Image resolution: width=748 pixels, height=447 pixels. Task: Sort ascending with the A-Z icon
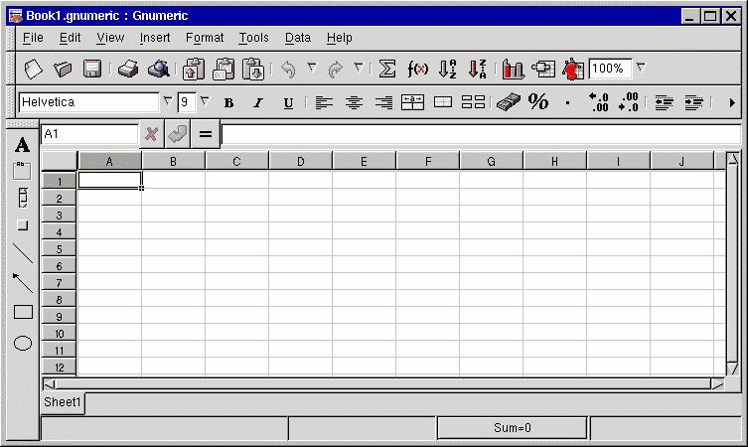coord(447,69)
